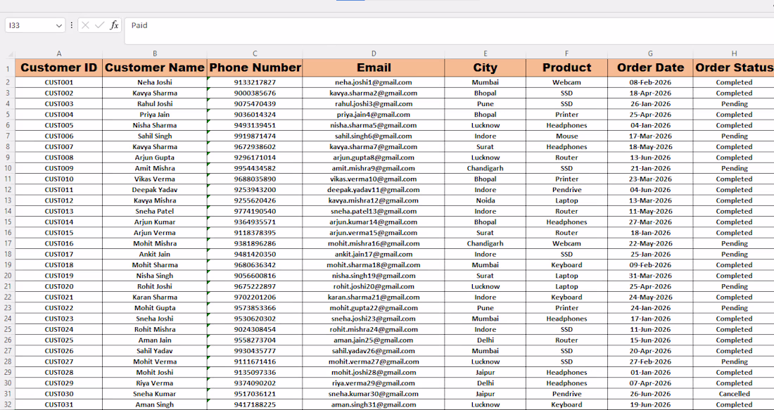Select row 17 header number
Viewport: 774px width, 410px height.
[x=8, y=243]
